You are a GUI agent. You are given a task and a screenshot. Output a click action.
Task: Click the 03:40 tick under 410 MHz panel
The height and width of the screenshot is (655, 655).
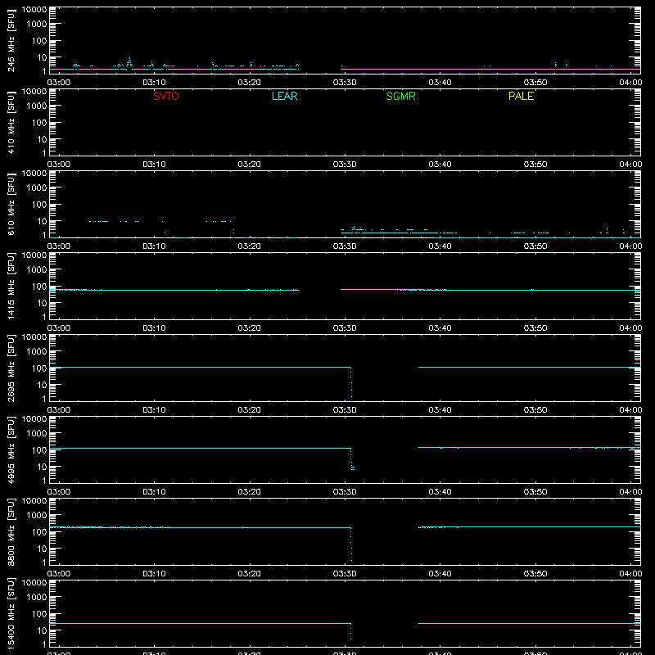[x=440, y=165]
